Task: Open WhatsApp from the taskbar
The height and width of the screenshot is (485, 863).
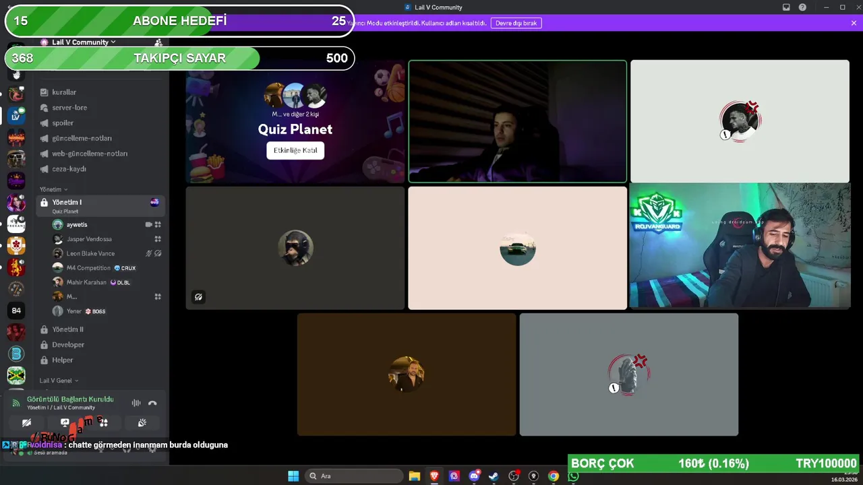Action: [573, 476]
